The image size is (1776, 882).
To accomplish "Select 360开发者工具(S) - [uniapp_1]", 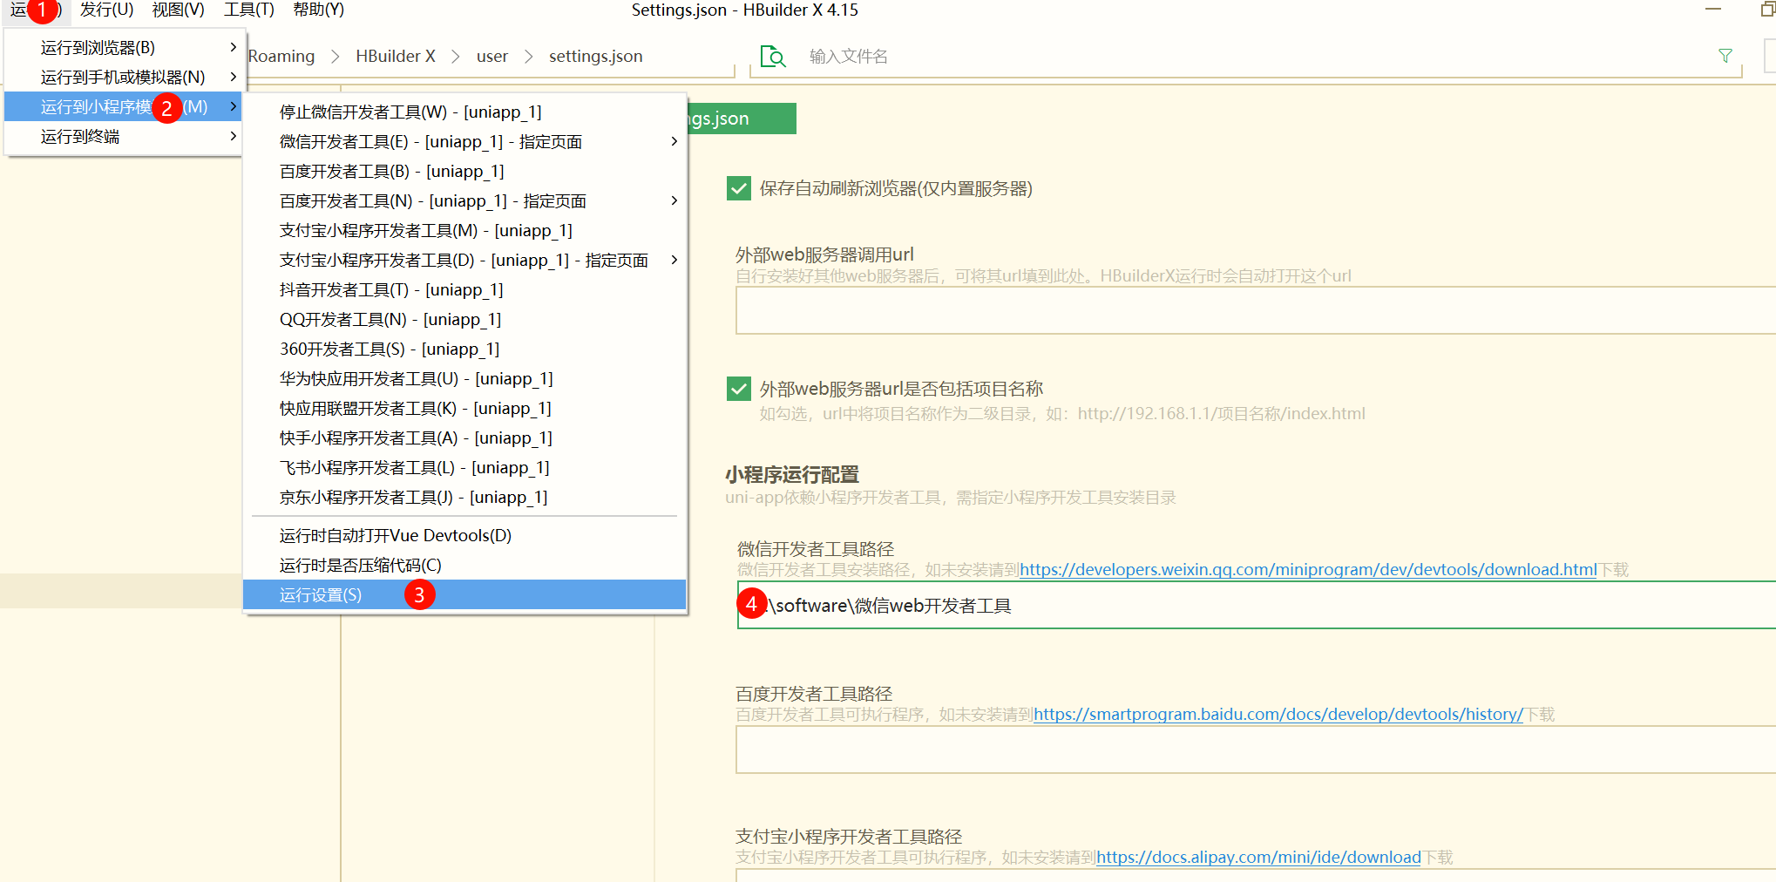I will 464,349.
